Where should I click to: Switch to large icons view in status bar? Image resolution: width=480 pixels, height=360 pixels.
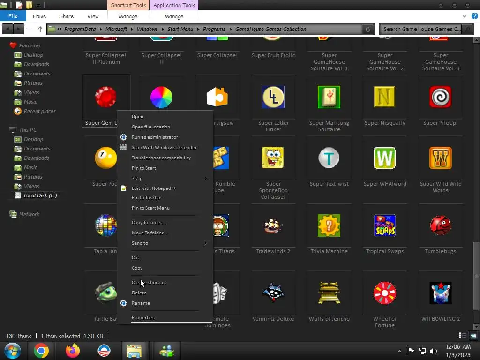473,336
